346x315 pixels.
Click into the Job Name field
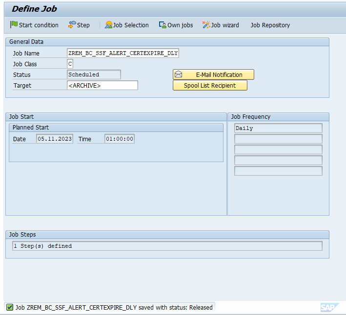click(122, 53)
